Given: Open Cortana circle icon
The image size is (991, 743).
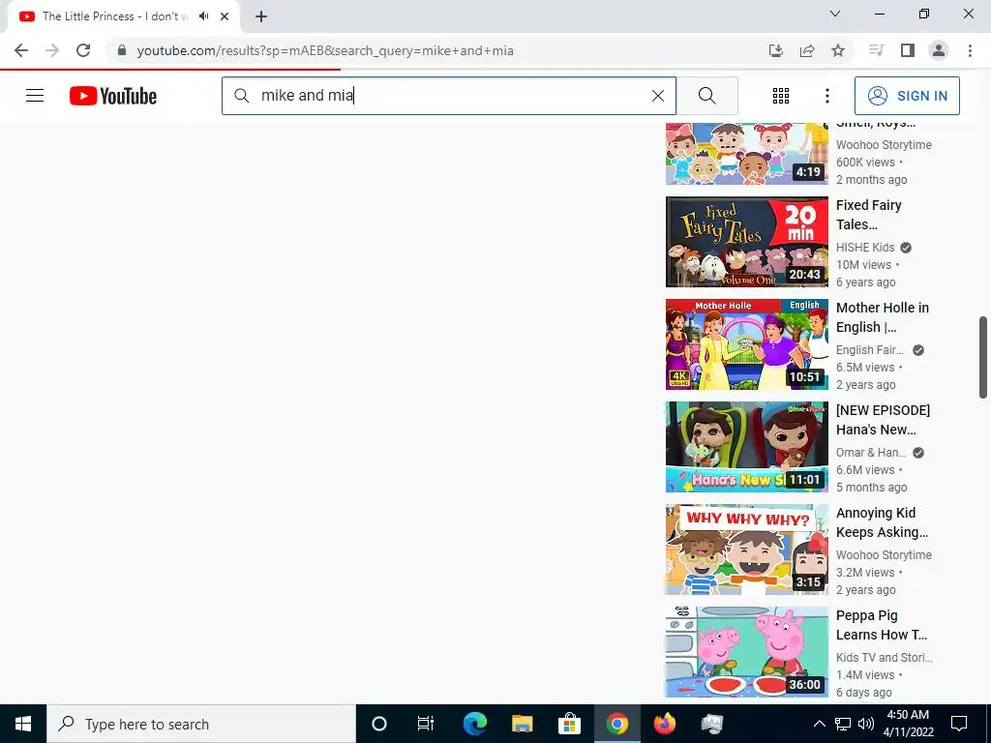Looking at the screenshot, I should (378, 724).
